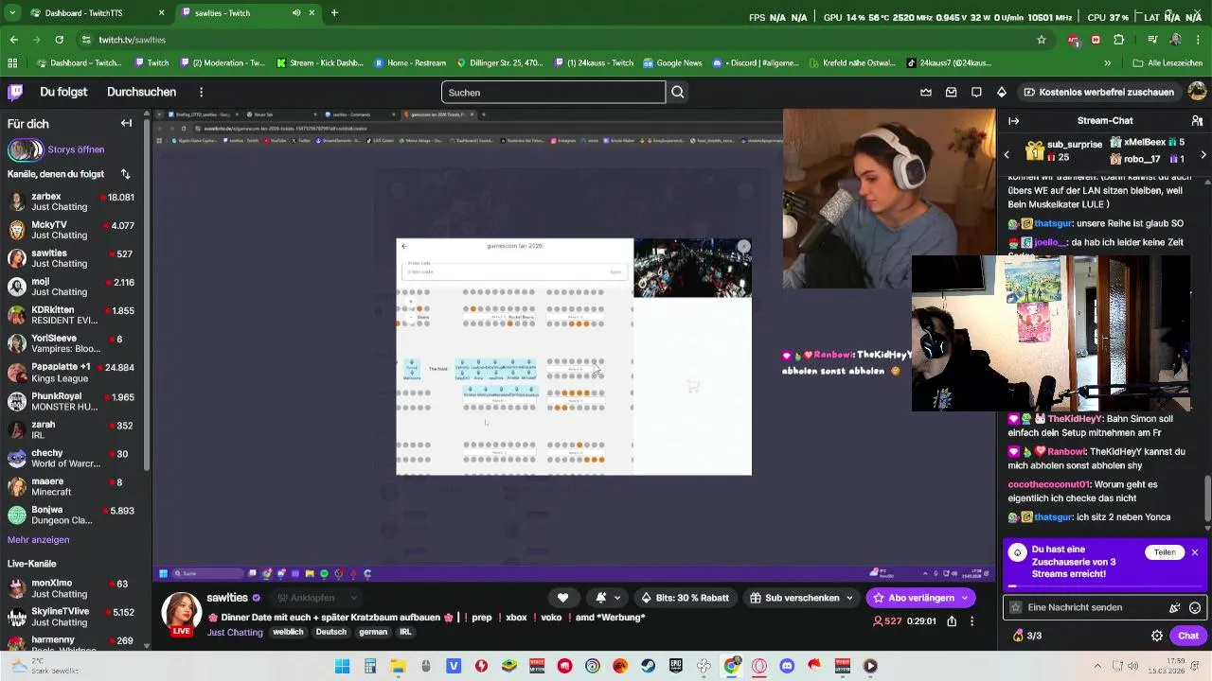
Task: Collapse the left sidebar arrow
Action: tap(126, 123)
